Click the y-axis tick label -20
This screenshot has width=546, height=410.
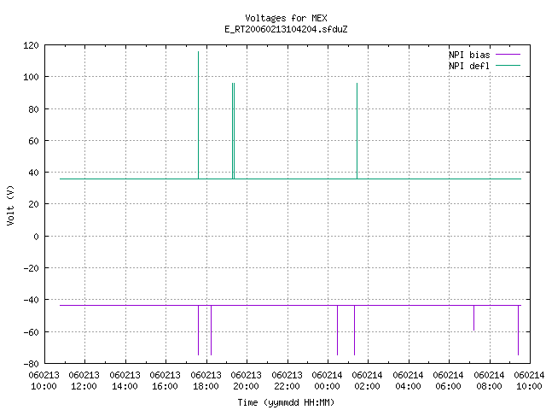click(x=31, y=268)
